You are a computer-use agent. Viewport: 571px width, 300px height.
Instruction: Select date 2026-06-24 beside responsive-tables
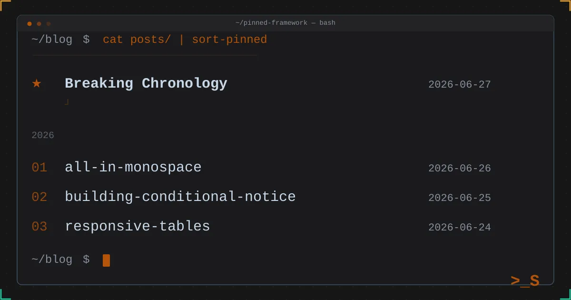coord(460,228)
